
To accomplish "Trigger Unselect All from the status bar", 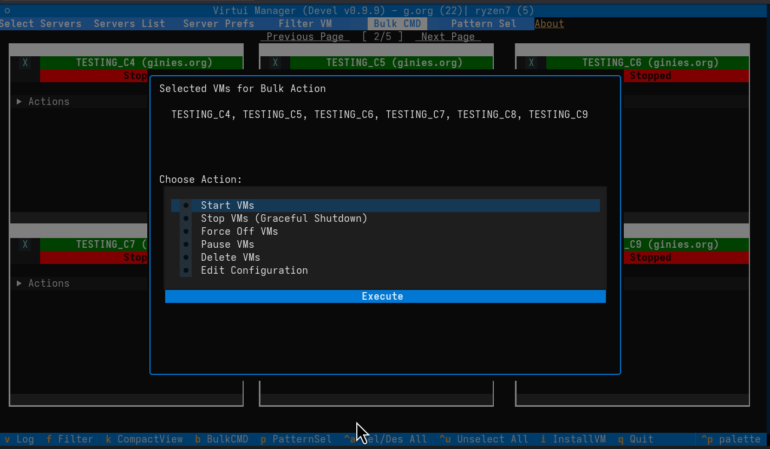I will [484, 439].
